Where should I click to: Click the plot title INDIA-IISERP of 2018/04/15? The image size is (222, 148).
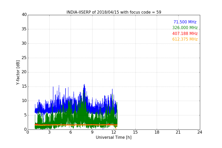(114, 12)
